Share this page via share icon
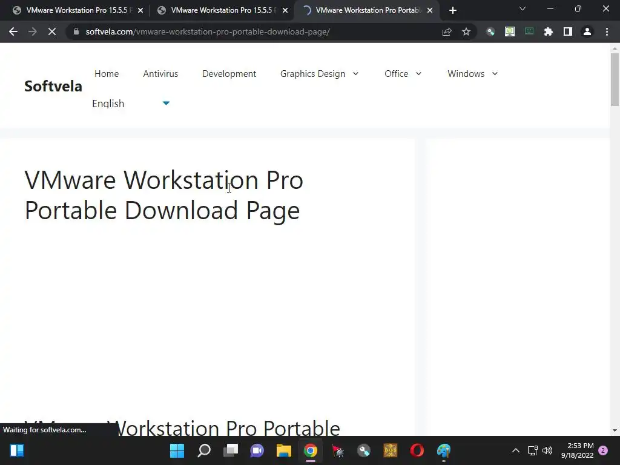 [x=447, y=31]
